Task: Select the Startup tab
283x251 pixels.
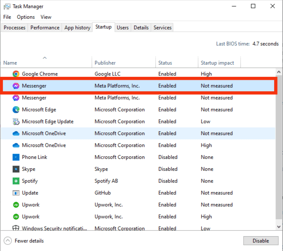Action: (x=103, y=27)
